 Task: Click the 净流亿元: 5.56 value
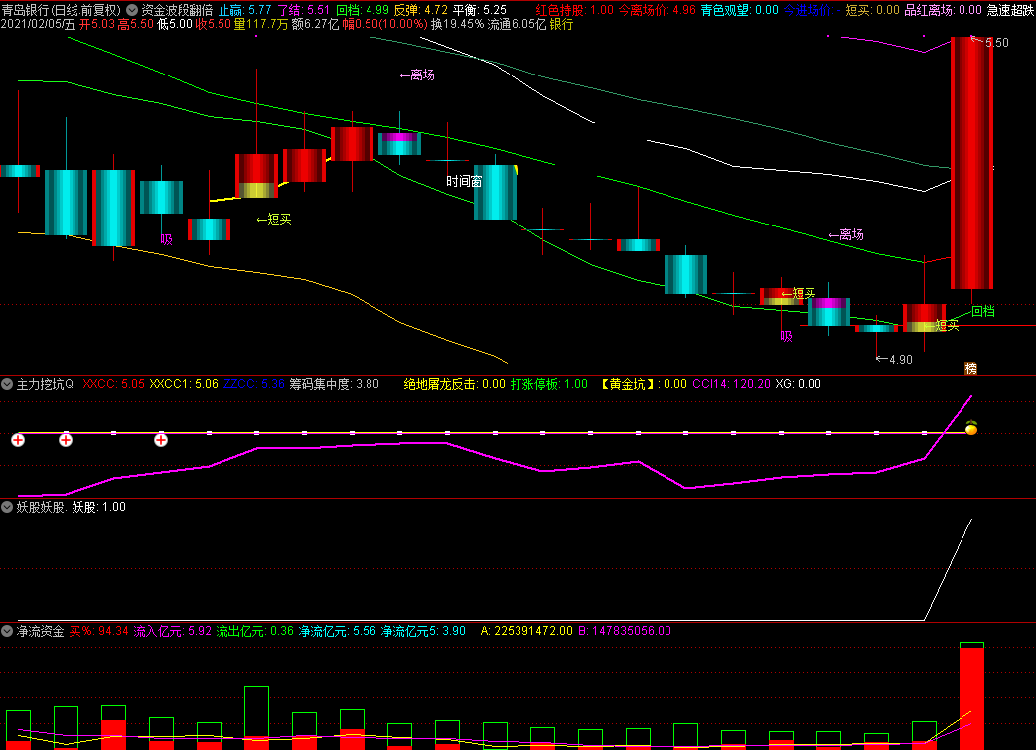(x=338, y=631)
